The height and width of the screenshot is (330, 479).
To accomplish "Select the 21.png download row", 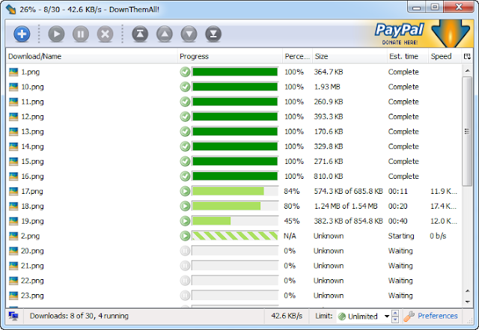I will pyautogui.click(x=233, y=266).
